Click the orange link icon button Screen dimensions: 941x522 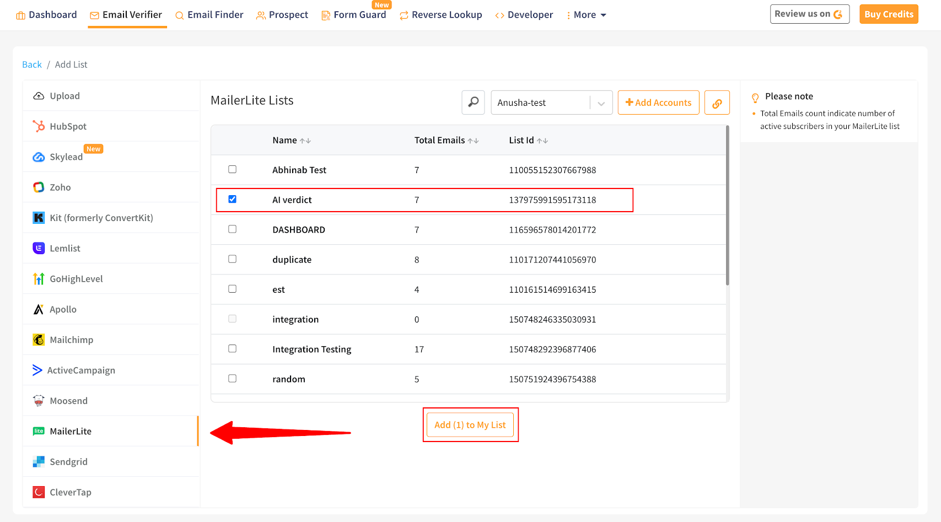click(x=717, y=103)
